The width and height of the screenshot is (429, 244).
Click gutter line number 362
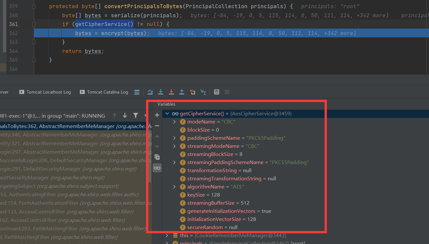click(x=14, y=33)
